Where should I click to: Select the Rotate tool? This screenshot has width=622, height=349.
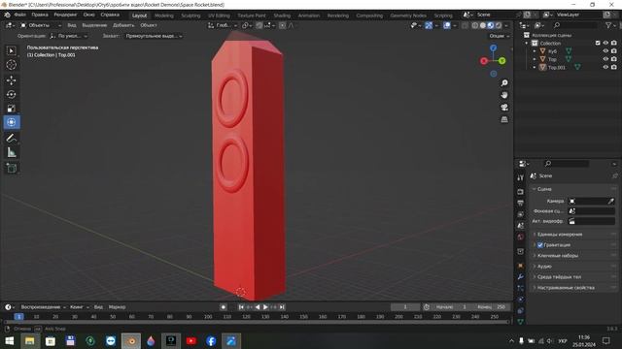coord(11,95)
